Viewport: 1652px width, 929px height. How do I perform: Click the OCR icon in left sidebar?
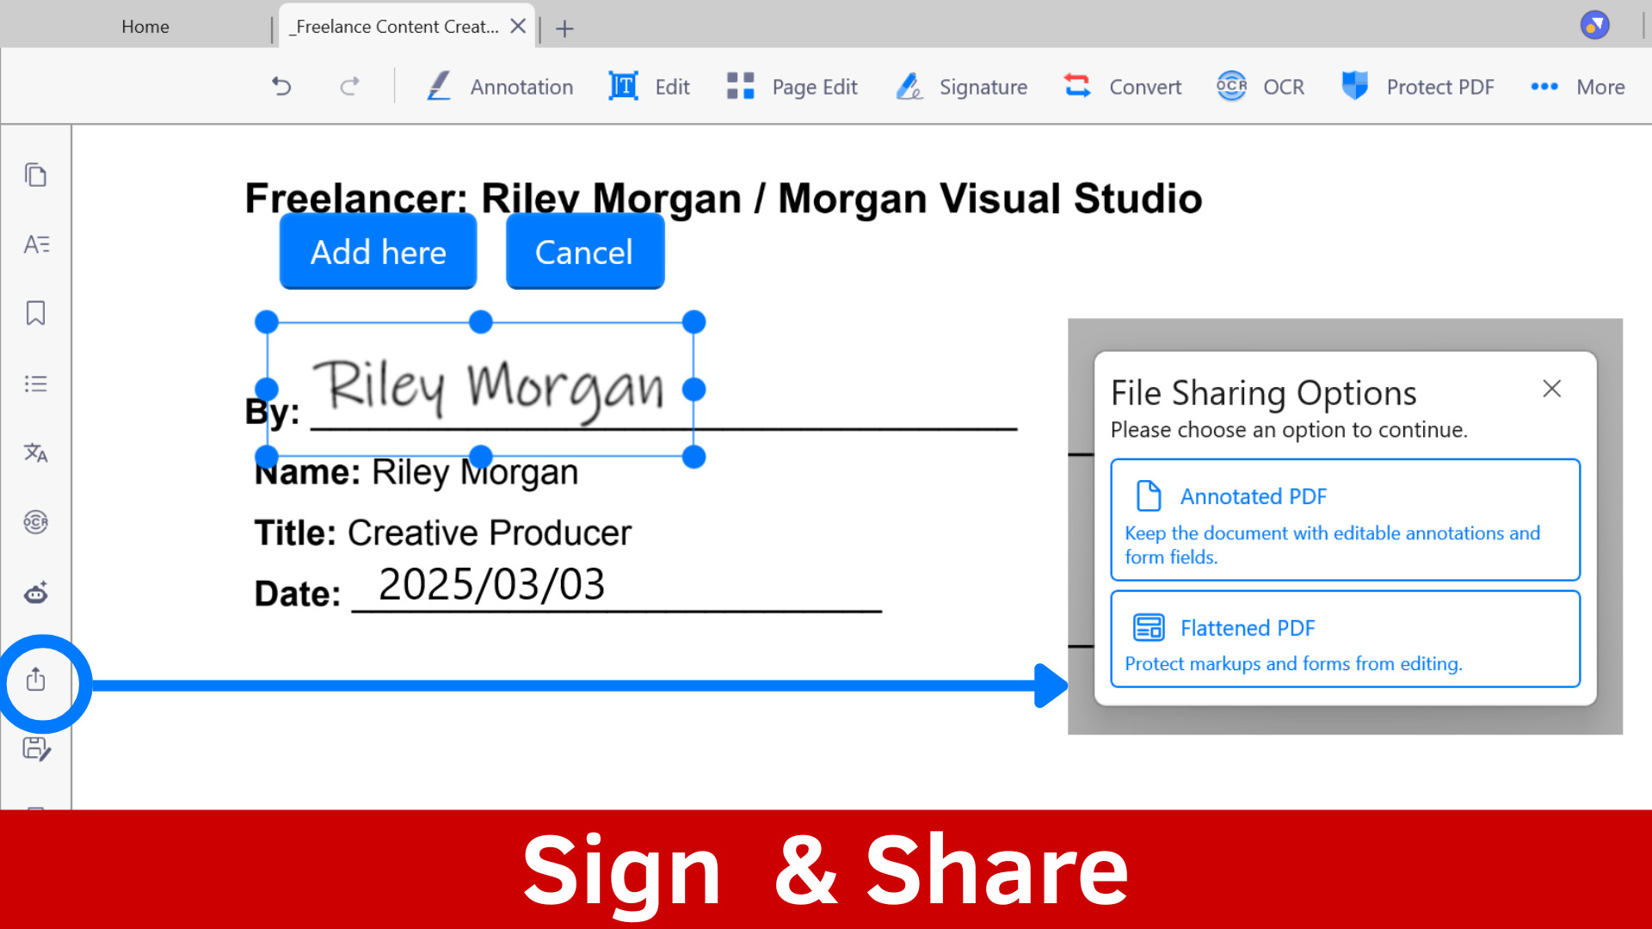(x=35, y=522)
